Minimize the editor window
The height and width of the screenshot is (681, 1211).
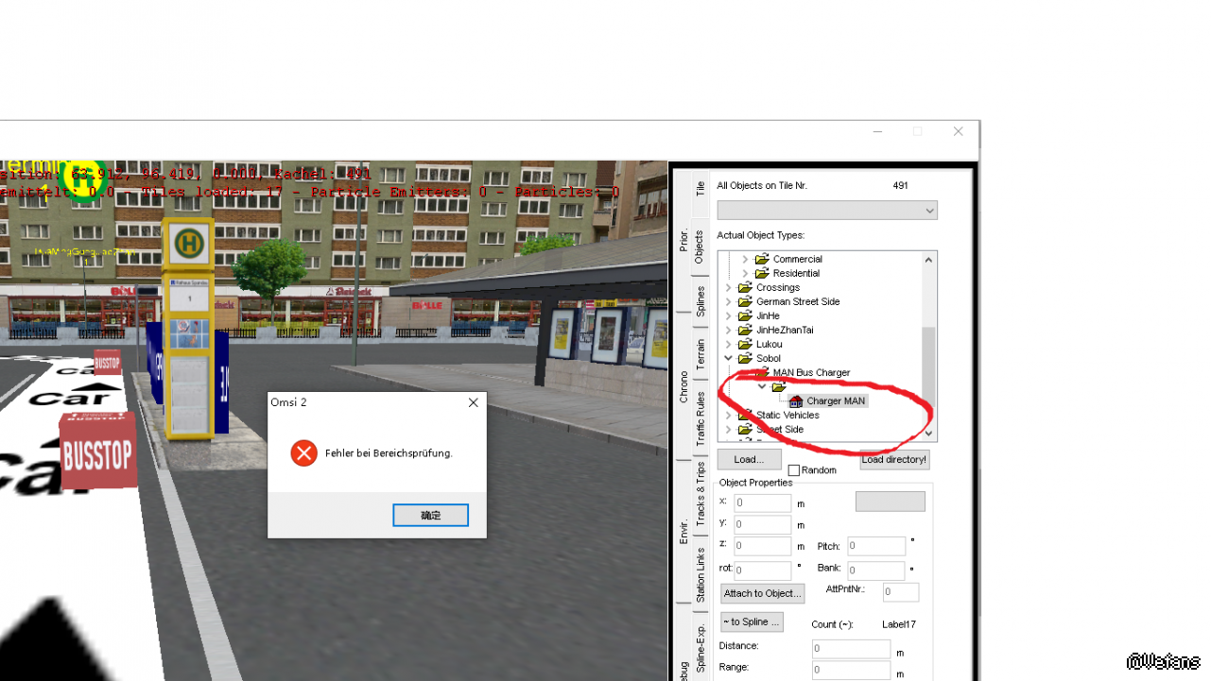877,132
